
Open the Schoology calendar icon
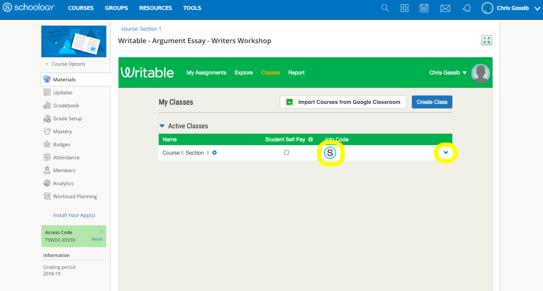pos(424,8)
